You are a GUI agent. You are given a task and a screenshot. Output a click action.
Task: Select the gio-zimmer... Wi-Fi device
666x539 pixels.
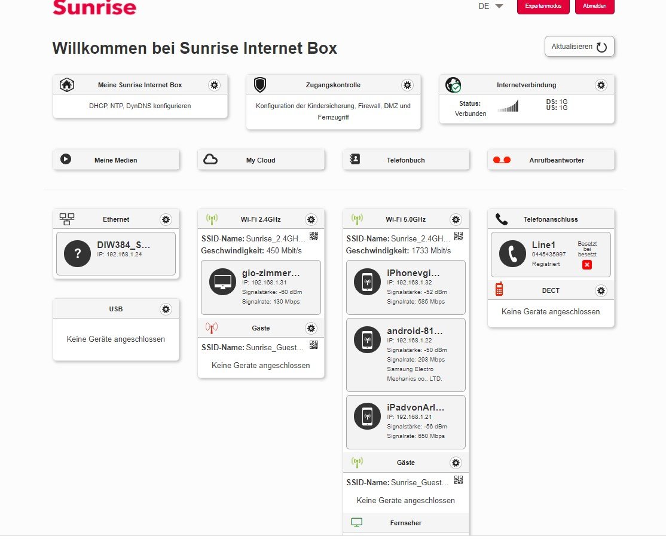[261, 287]
